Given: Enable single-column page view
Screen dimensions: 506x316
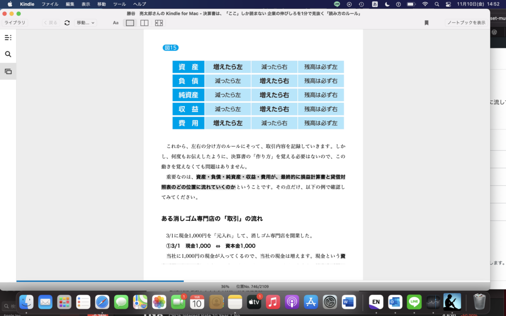Looking at the screenshot, I should coord(129,22).
